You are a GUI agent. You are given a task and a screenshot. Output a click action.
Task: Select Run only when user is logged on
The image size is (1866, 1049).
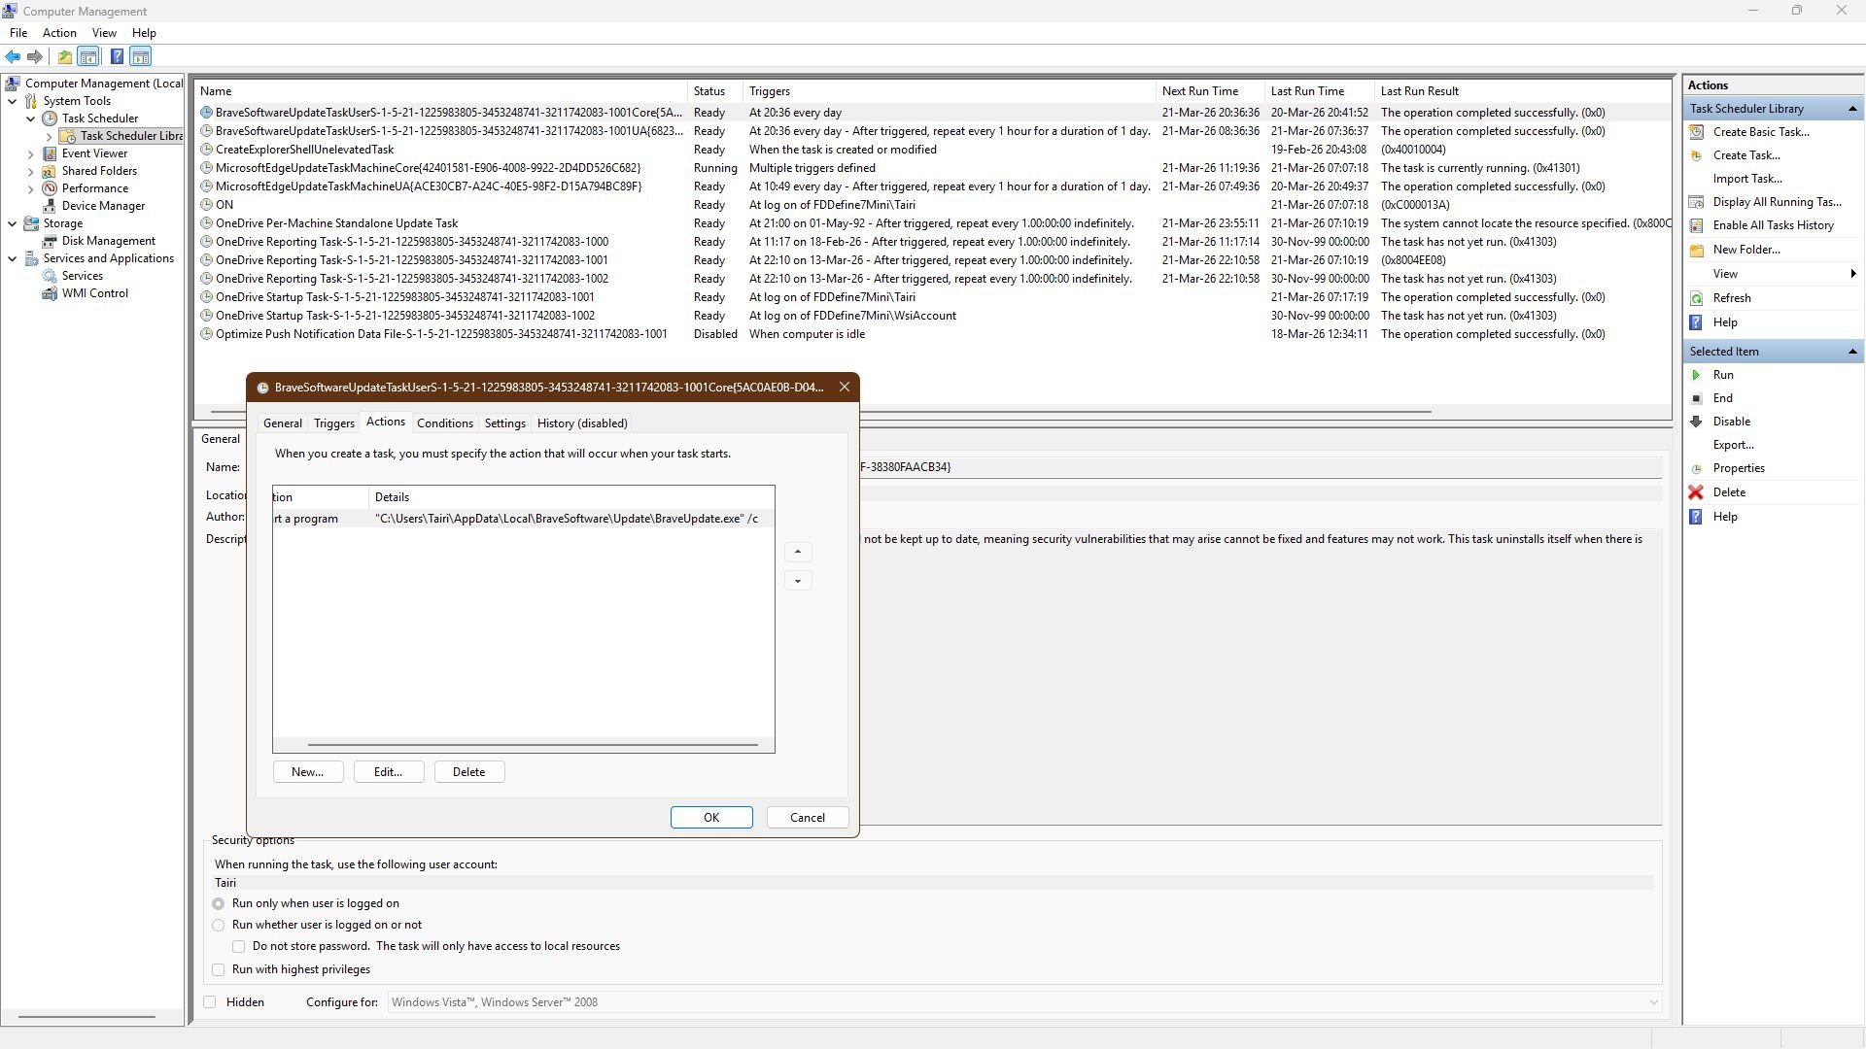219,903
